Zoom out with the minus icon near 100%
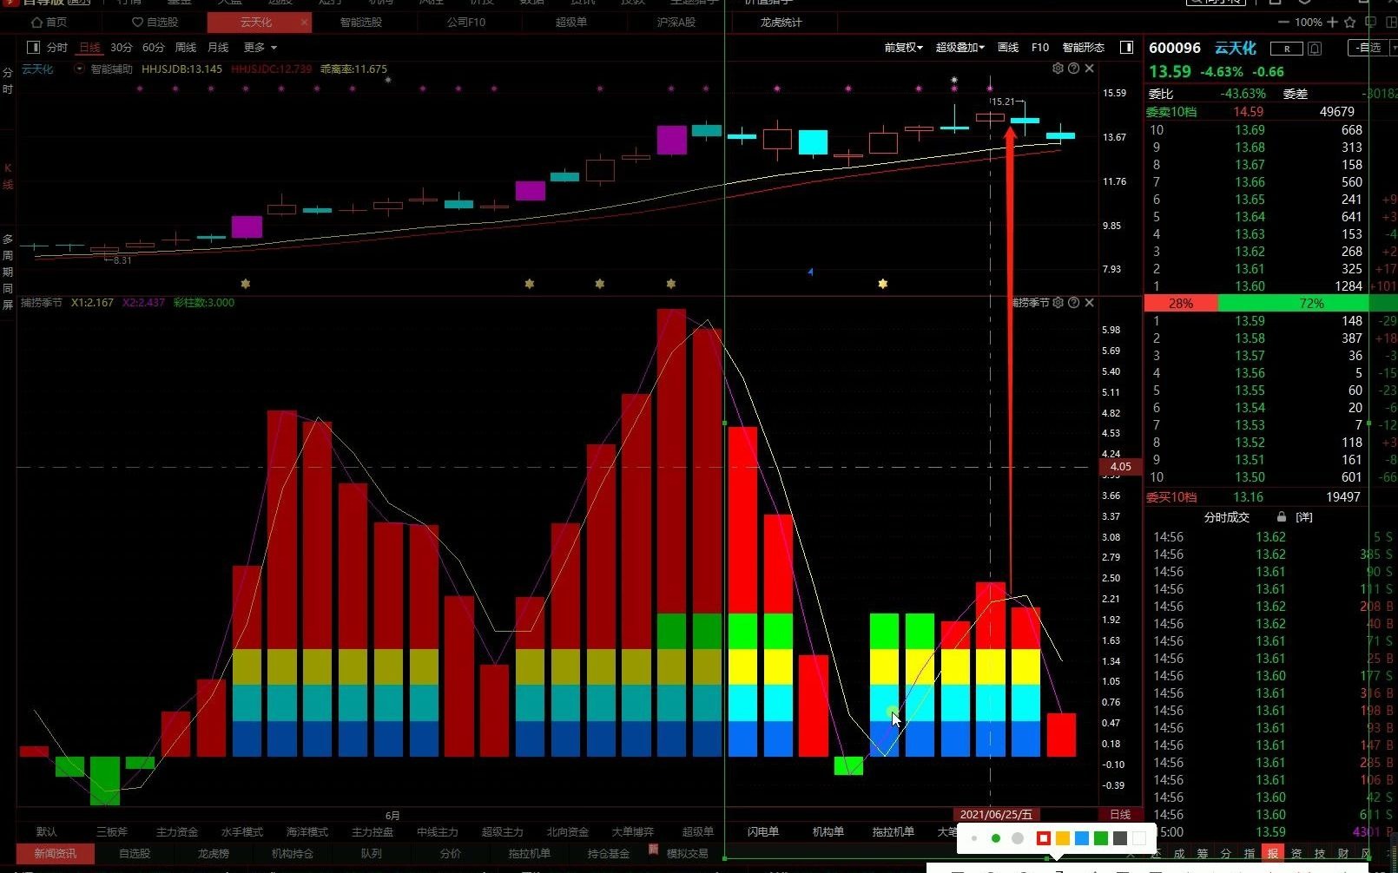Screen dimensions: 1398x873 tap(1283, 23)
